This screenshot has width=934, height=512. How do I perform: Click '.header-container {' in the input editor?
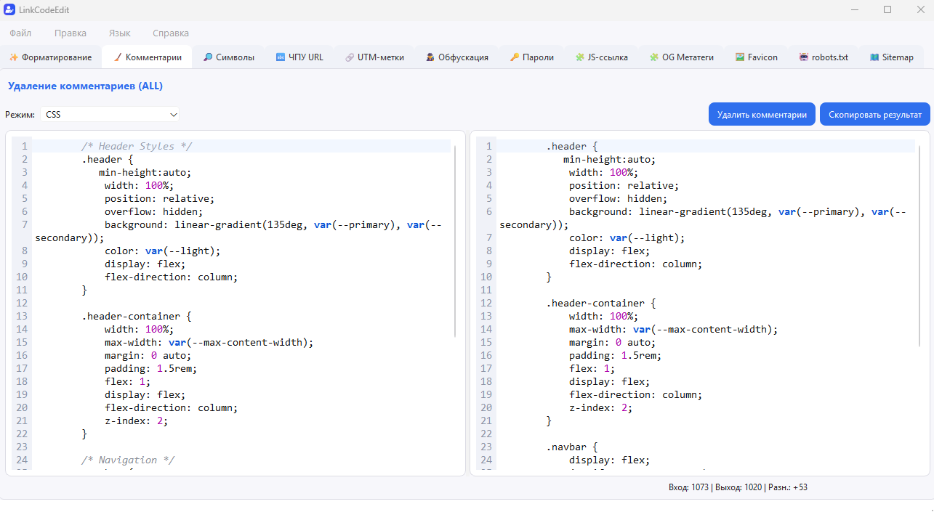click(136, 316)
